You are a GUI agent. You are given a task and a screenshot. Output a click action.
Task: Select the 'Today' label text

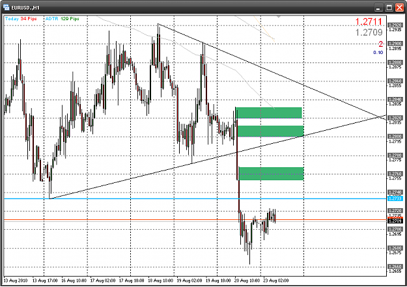[12, 19]
